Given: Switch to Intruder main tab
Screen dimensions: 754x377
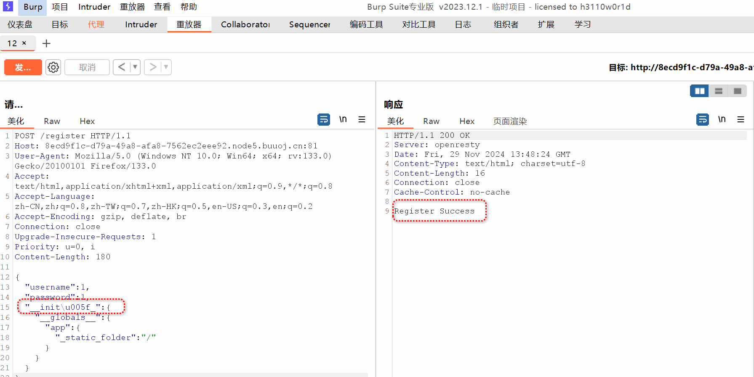Looking at the screenshot, I should [x=141, y=24].
